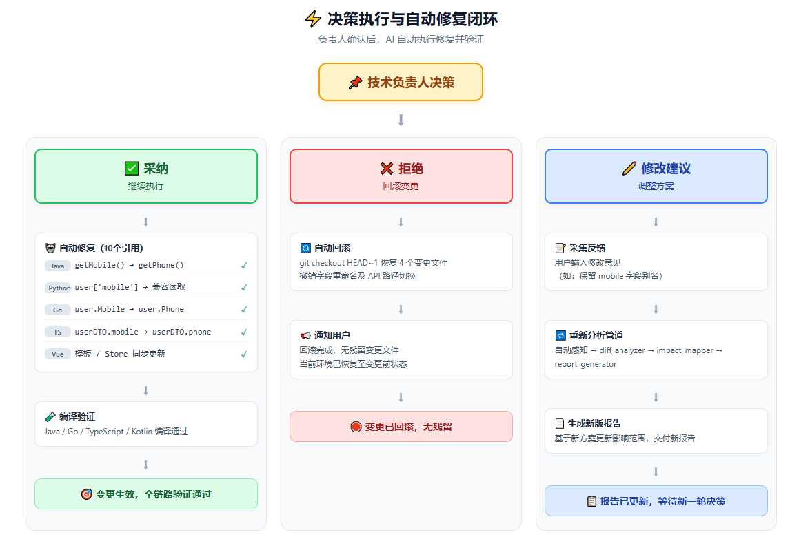
Task: Click the test tube icon beside 编译验证
Action: tap(50, 416)
